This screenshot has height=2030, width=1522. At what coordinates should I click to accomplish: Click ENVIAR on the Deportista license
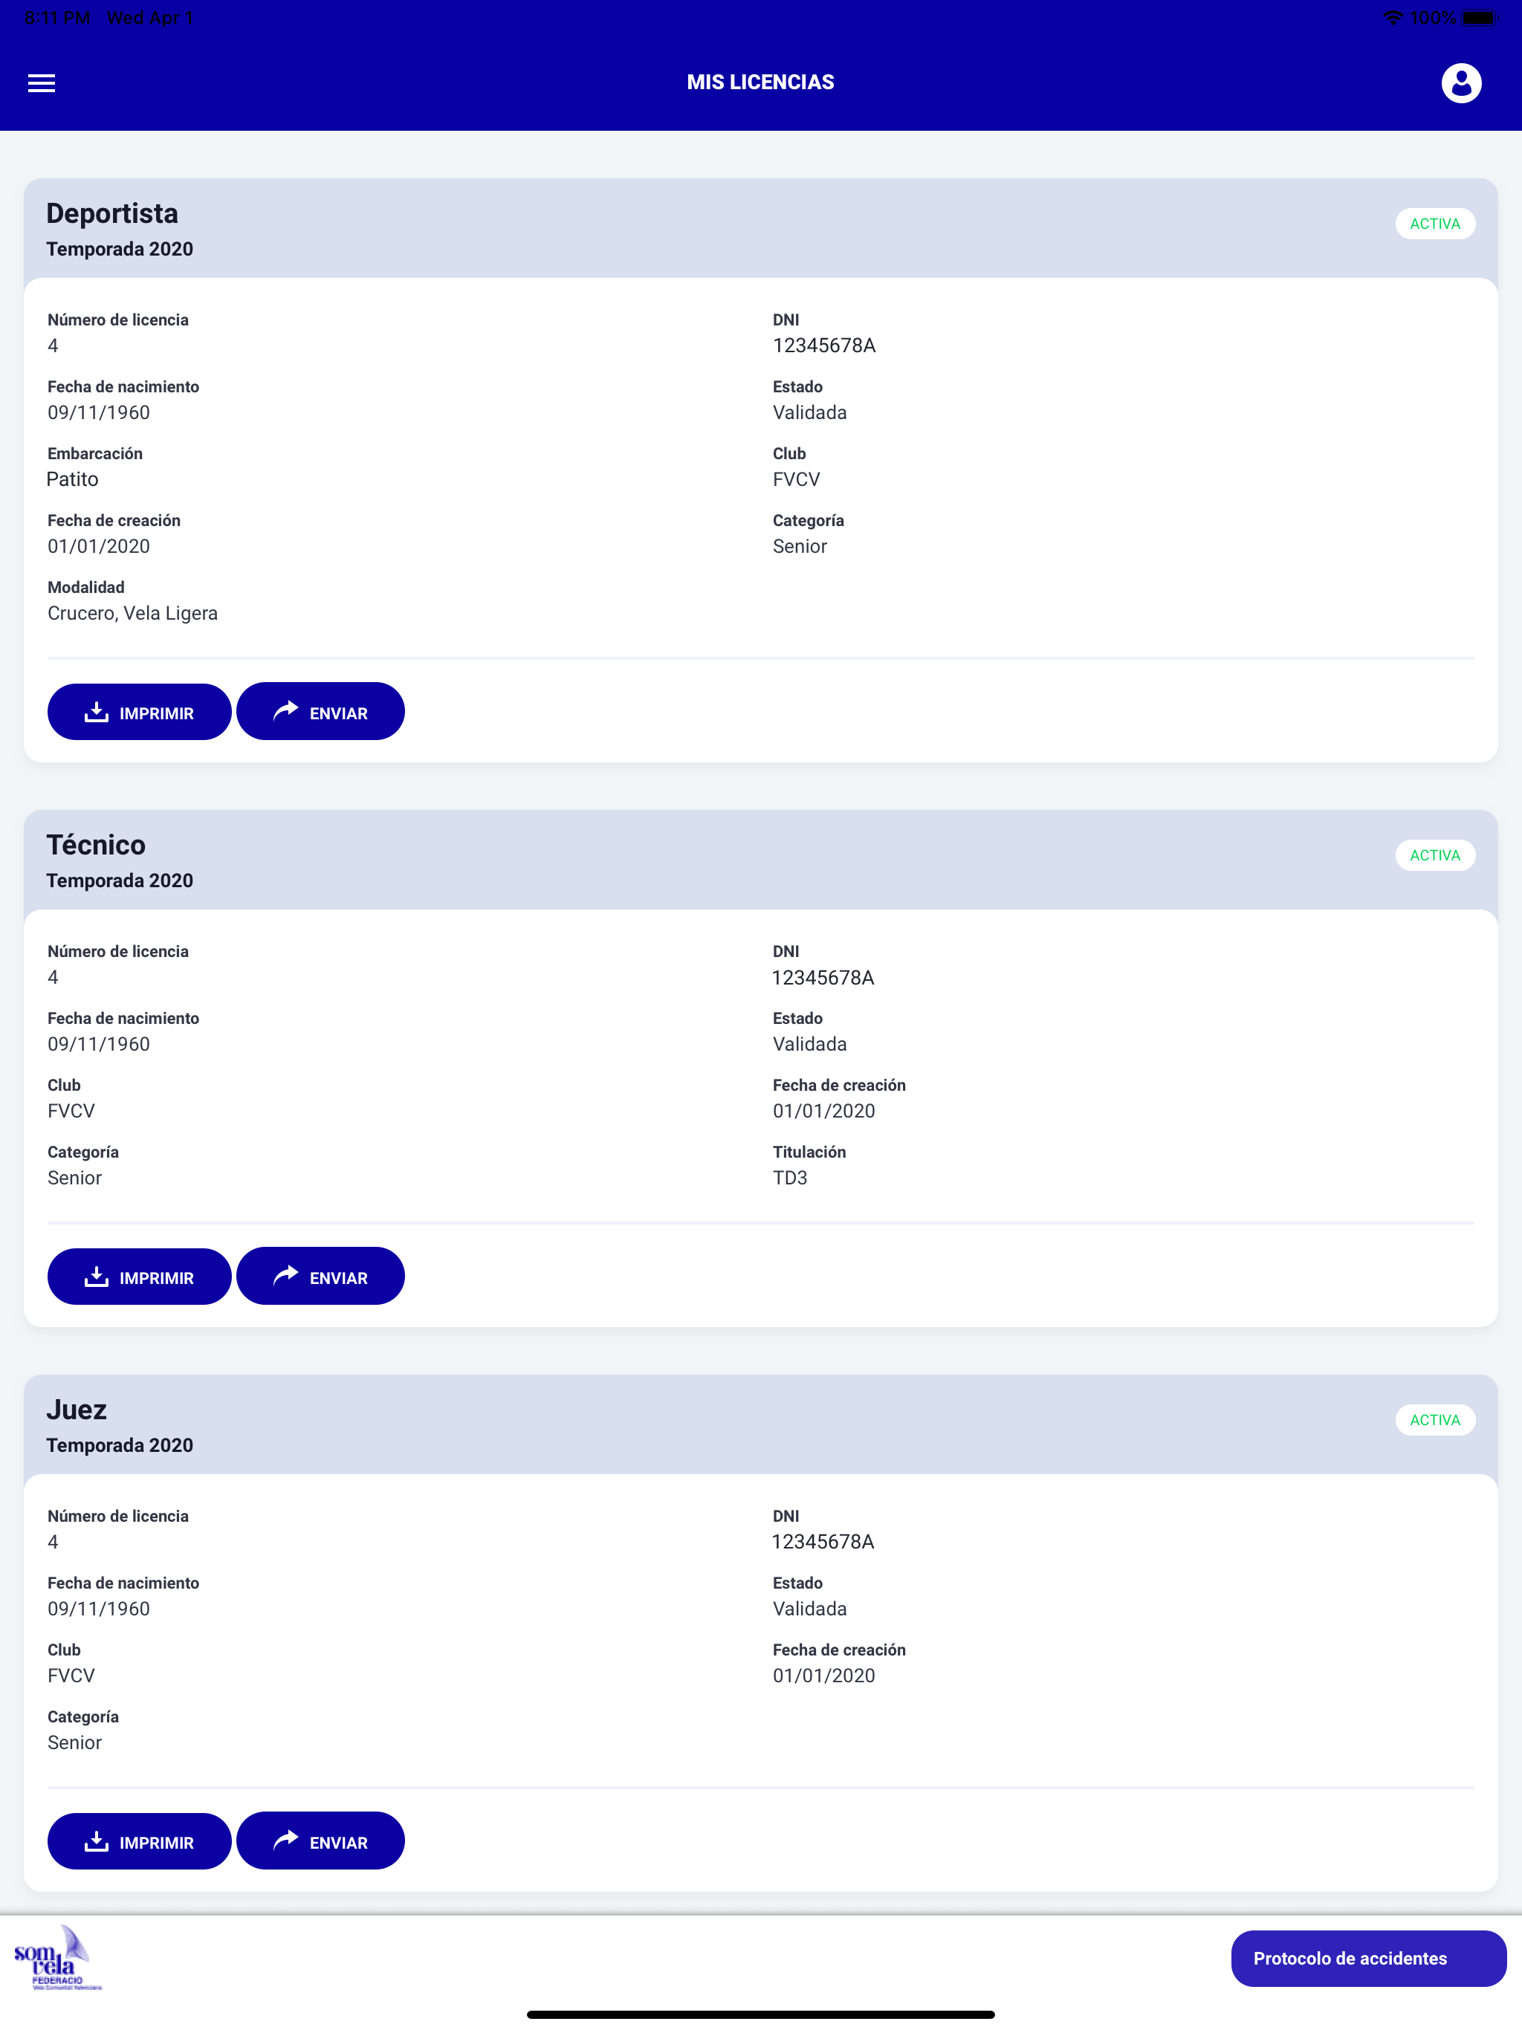(x=320, y=712)
